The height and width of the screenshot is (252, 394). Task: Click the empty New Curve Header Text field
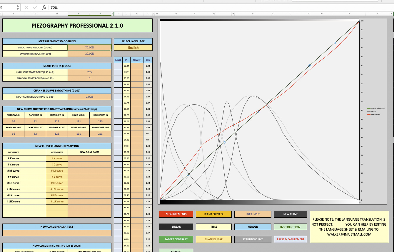pyautogui.click(x=57, y=233)
